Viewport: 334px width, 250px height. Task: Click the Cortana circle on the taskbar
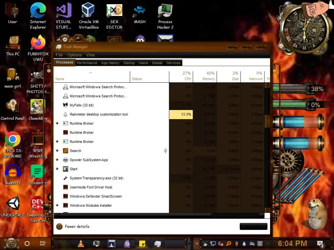(27, 243)
